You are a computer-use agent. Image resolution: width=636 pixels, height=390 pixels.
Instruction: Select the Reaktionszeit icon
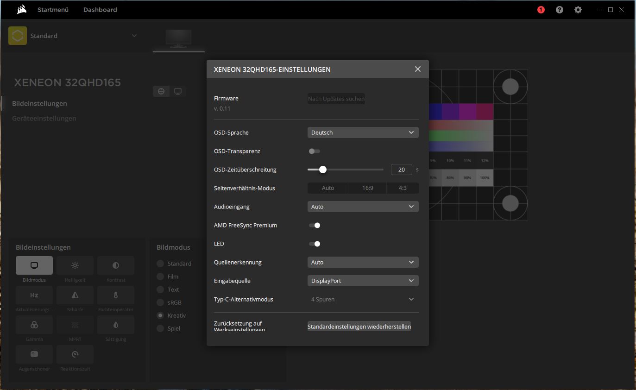[x=75, y=354]
